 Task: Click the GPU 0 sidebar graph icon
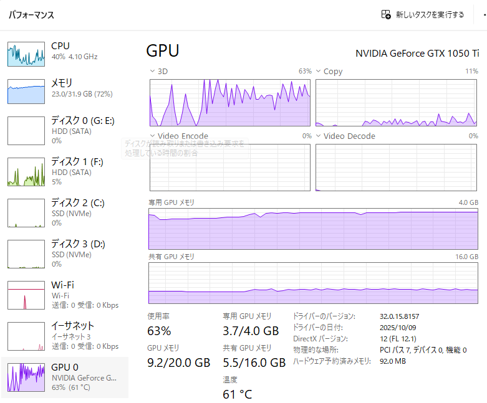click(x=26, y=377)
